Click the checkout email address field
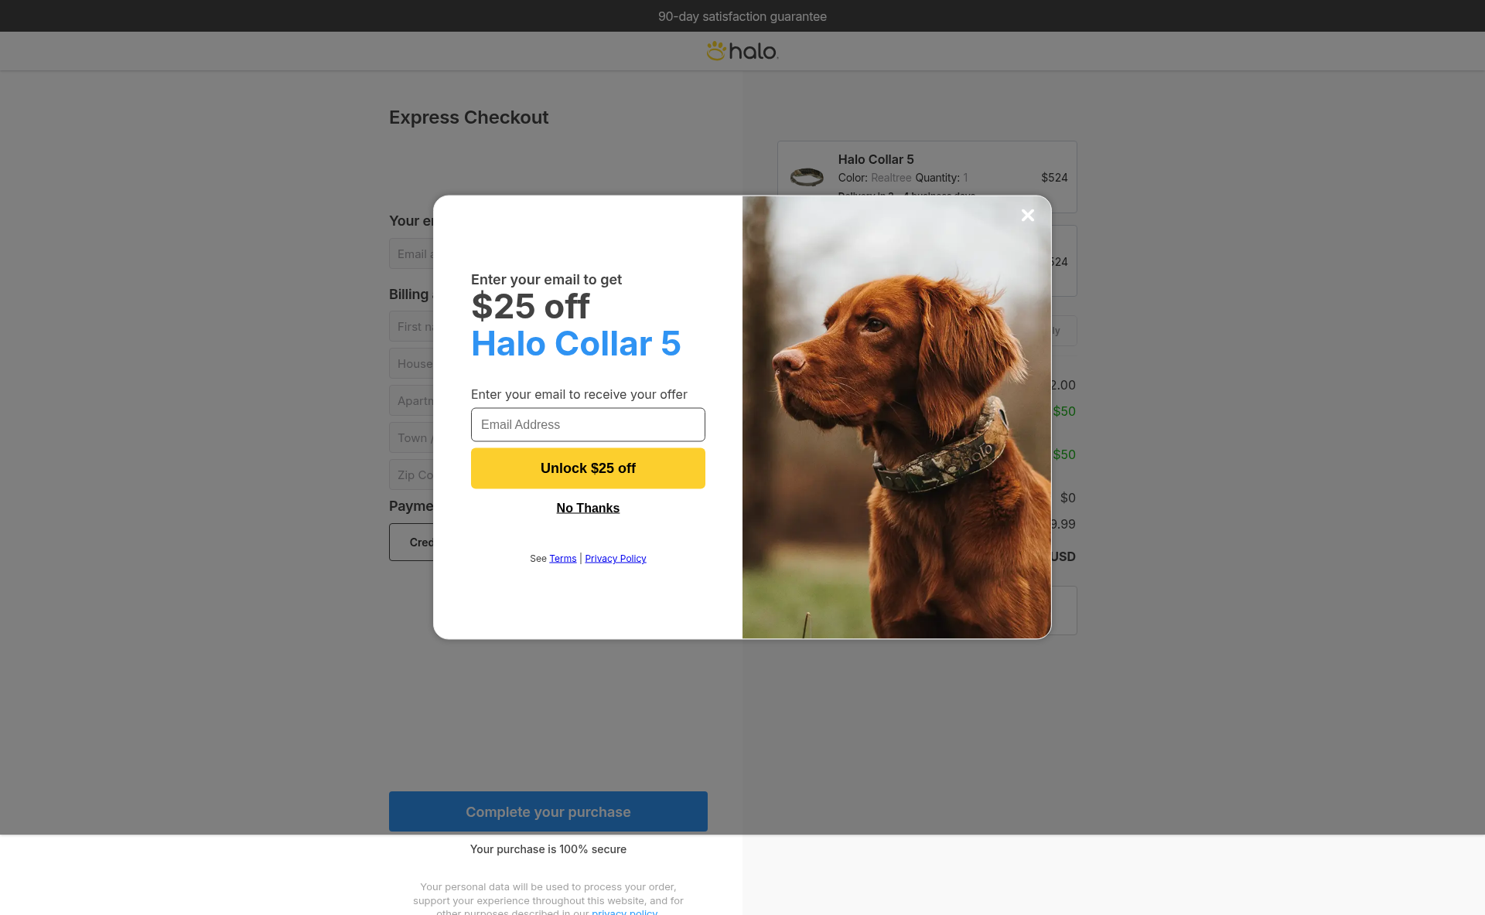 411,253
